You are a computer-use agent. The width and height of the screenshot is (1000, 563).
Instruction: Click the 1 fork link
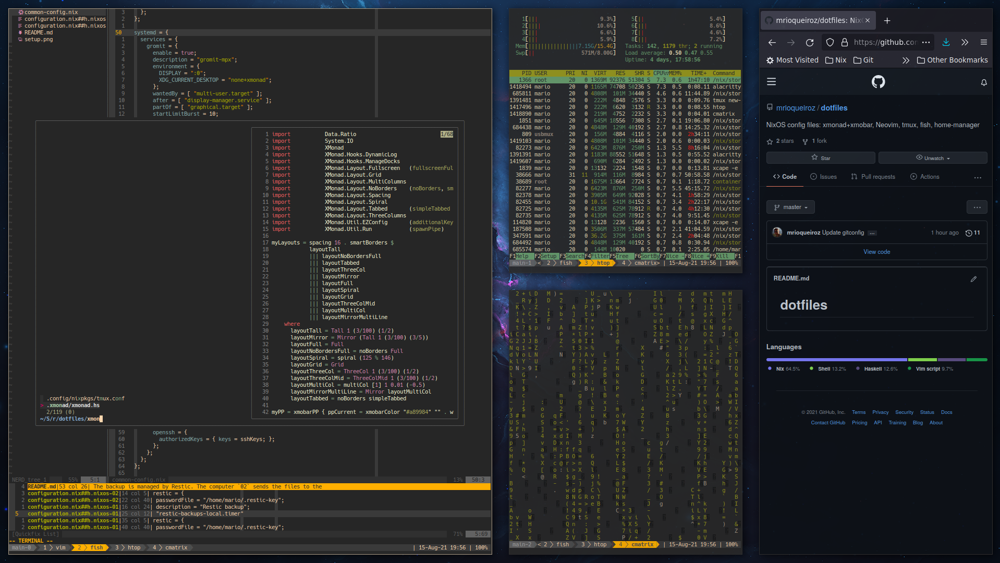point(814,141)
